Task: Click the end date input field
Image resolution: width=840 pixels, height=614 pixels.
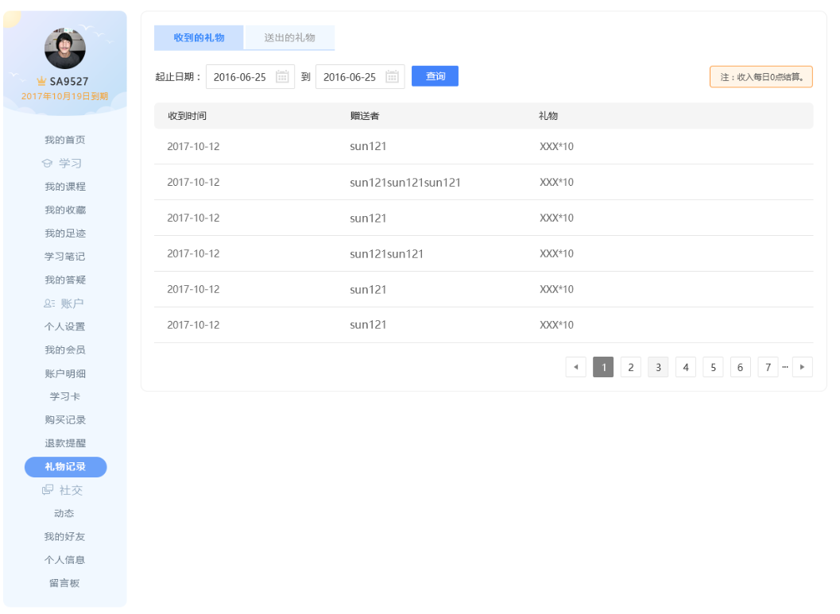Action: pos(350,77)
